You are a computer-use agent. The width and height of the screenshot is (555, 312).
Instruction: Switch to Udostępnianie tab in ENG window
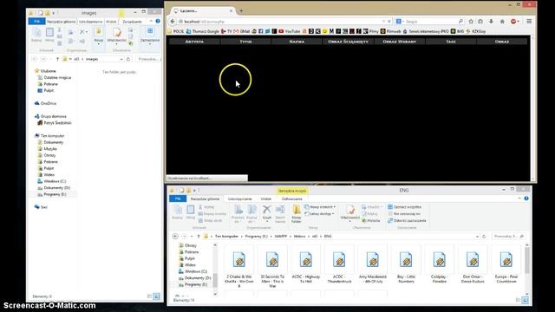(x=239, y=198)
